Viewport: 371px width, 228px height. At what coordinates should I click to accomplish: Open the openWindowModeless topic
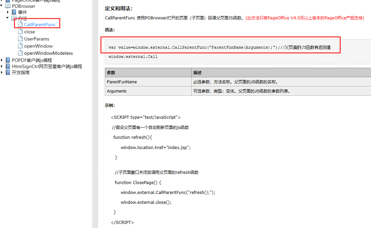click(49, 53)
